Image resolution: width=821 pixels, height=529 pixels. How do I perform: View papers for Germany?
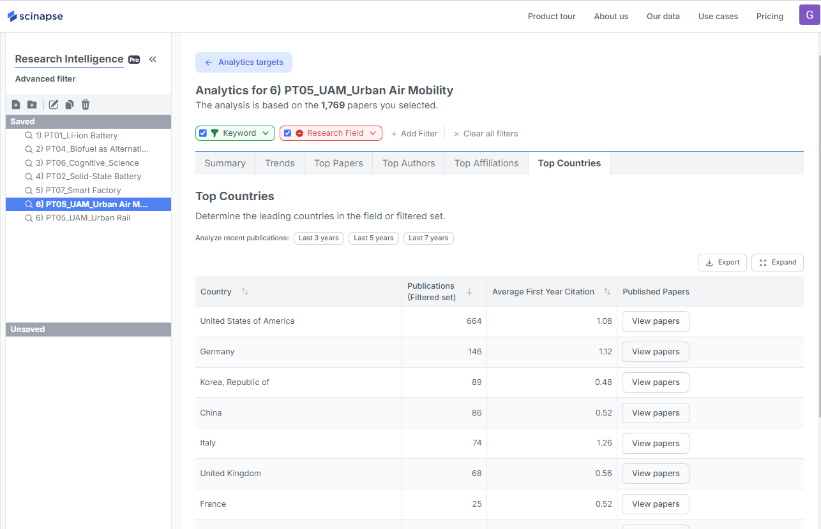click(655, 352)
